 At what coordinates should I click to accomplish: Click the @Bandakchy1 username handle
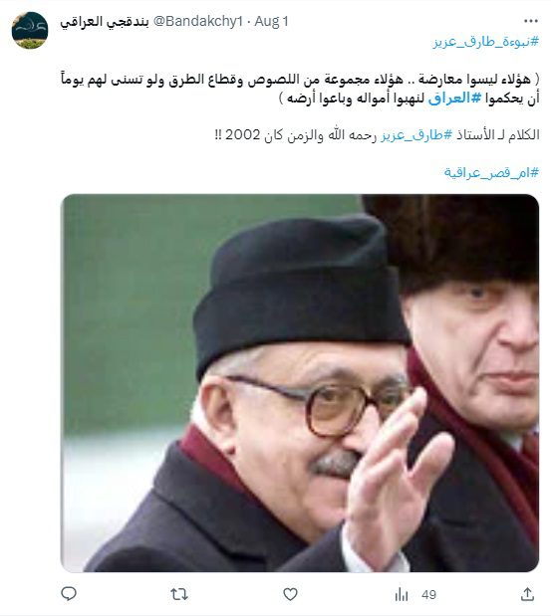[197, 21]
